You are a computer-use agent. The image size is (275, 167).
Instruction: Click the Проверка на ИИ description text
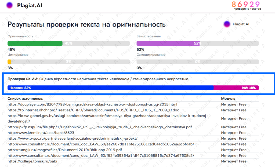[98, 79]
